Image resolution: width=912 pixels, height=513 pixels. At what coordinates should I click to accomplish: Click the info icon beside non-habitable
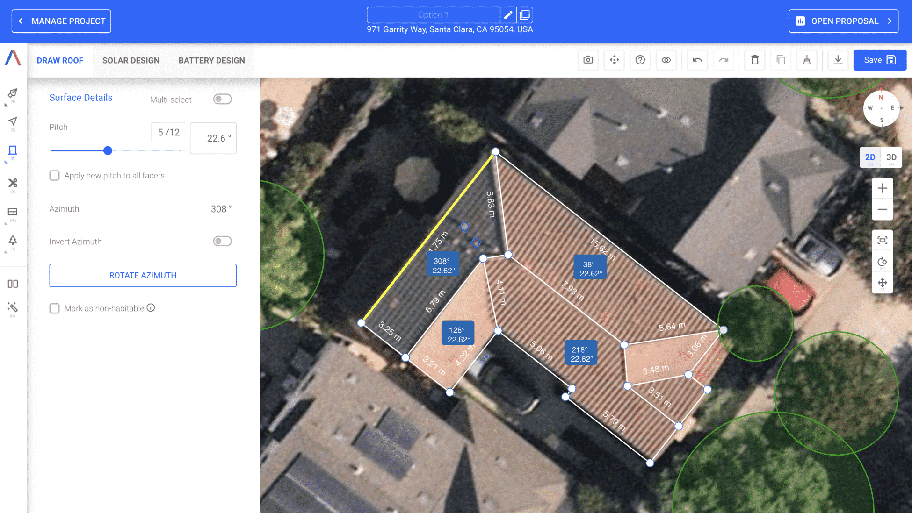point(151,308)
